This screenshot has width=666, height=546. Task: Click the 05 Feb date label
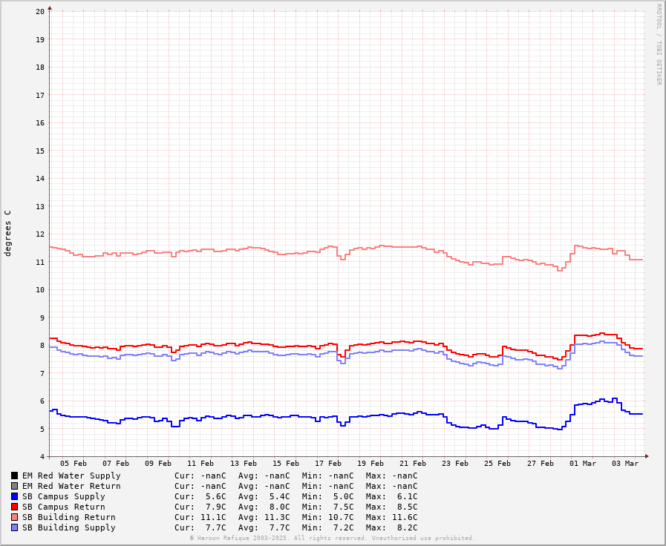(74, 464)
